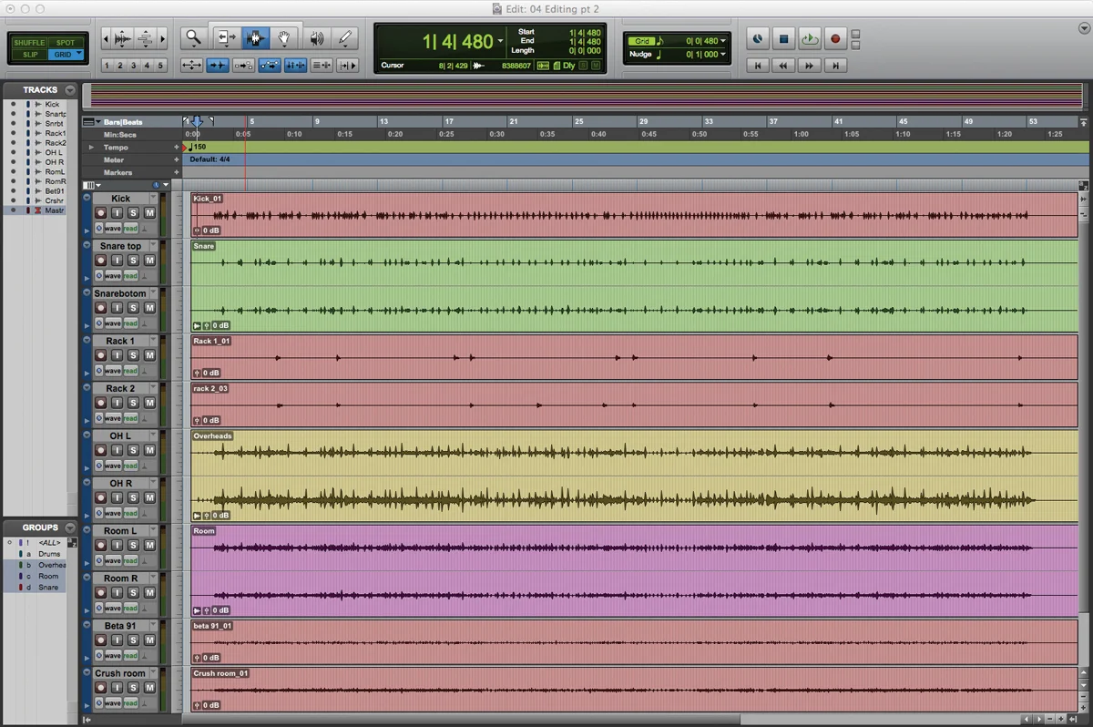Screen dimensions: 1093x727
Task: Click zoom preset button 3
Action: [x=132, y=66]
